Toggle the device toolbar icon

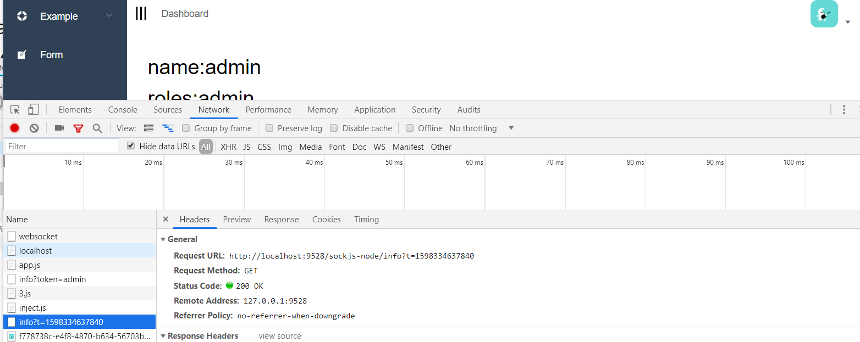coord(34,110)
